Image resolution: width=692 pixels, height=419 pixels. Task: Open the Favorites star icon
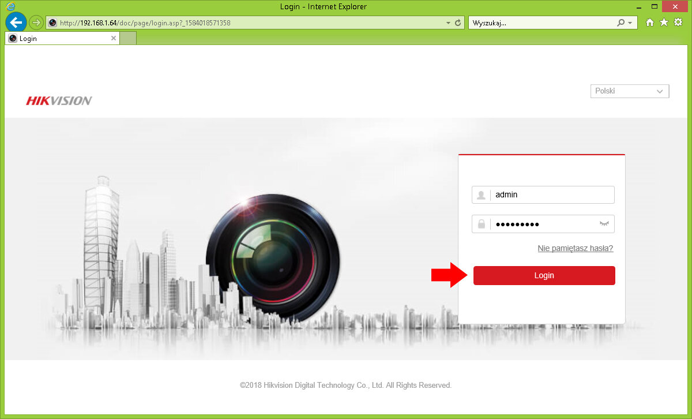tap(664, 23)
